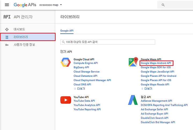Open Google Maps Android API link
The image size is (193, 130).
(x=156, y=63)
